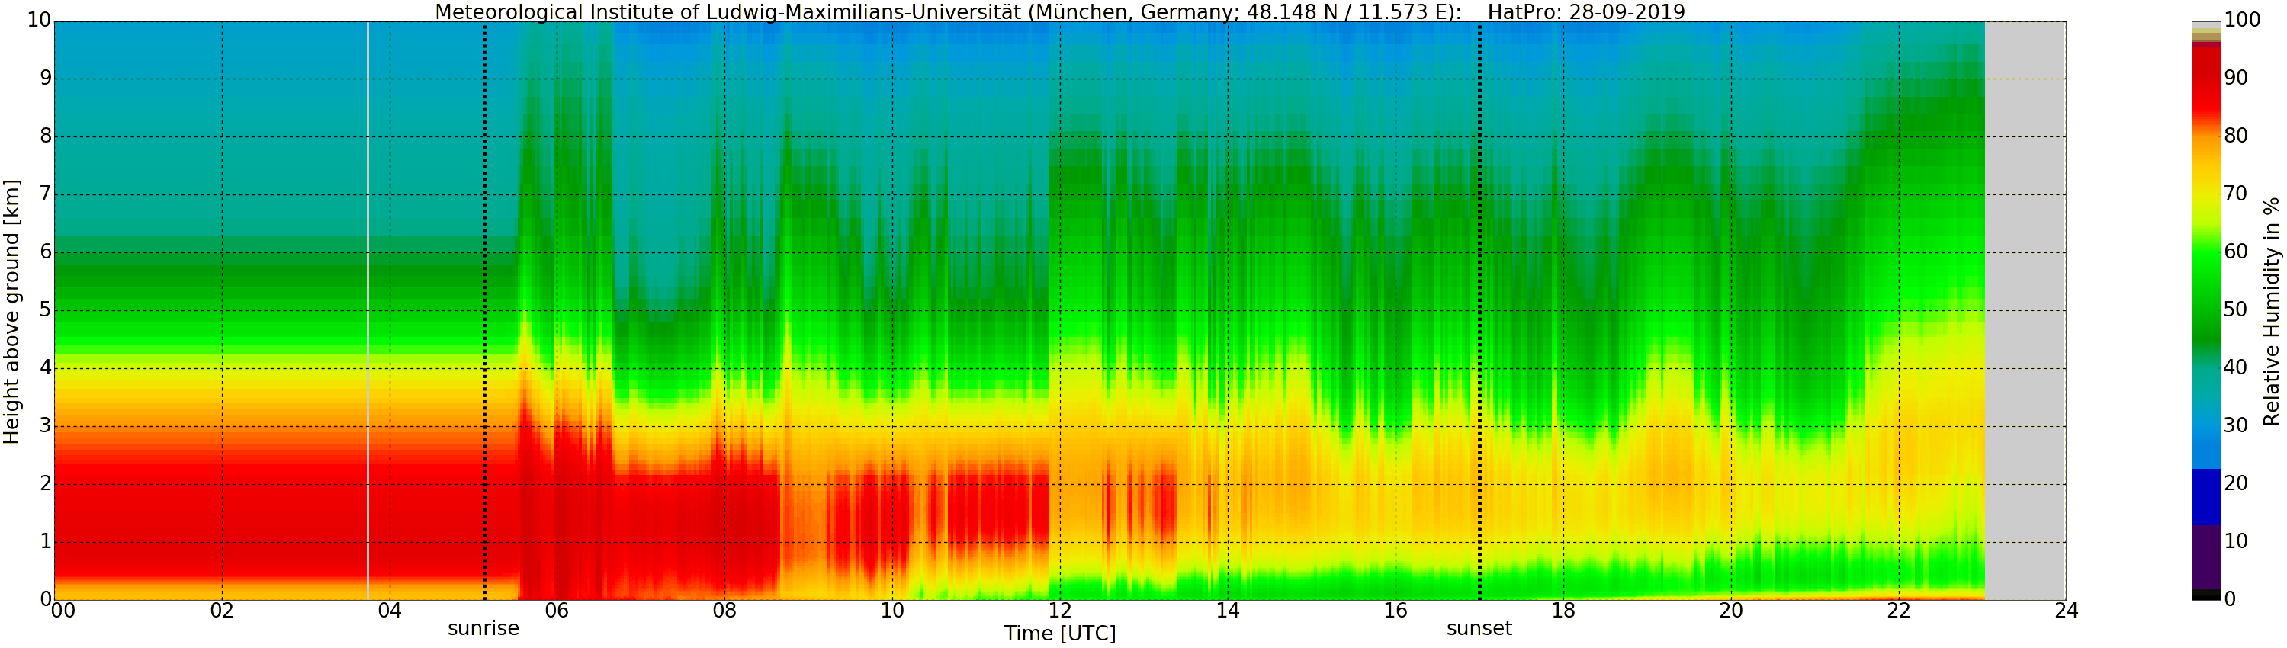Click the 'Time [UTC]' axis label
This screenshot has height=648, width=2287.
[x=1060, y=634]
